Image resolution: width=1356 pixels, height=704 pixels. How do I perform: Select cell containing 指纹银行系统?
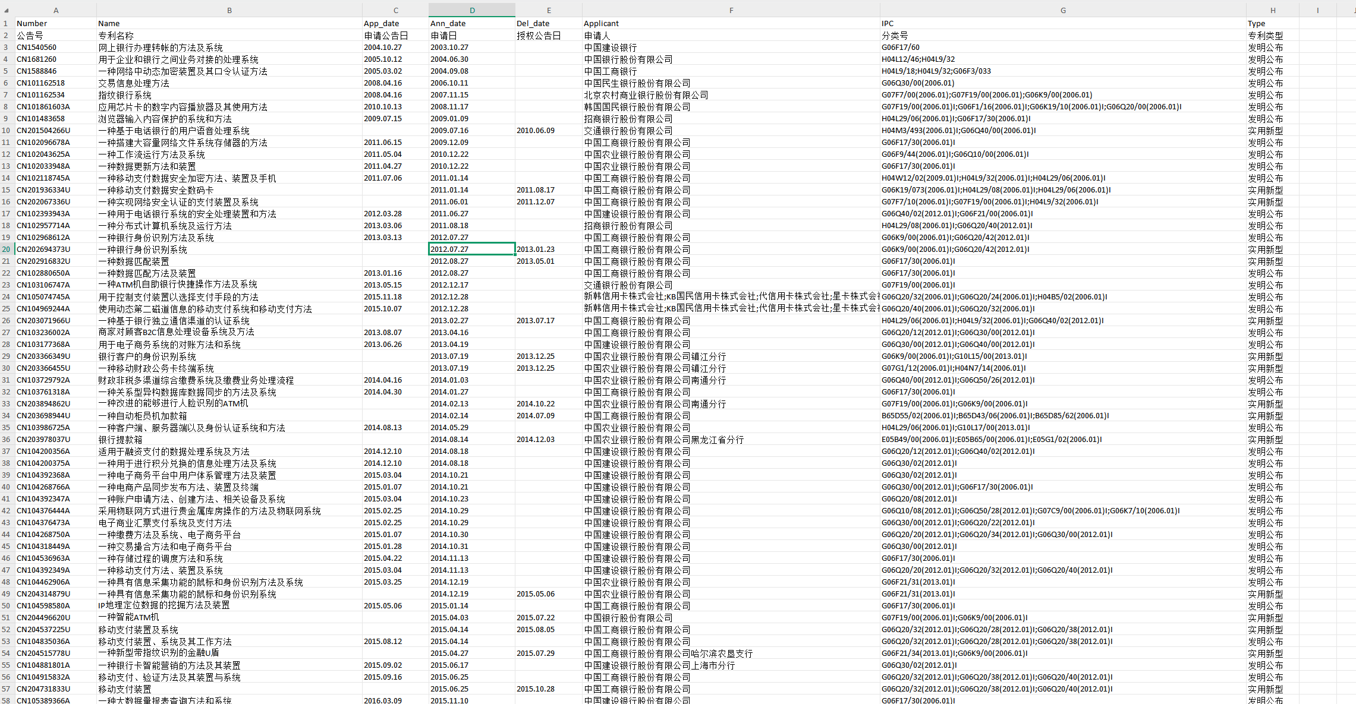point(125,94)
